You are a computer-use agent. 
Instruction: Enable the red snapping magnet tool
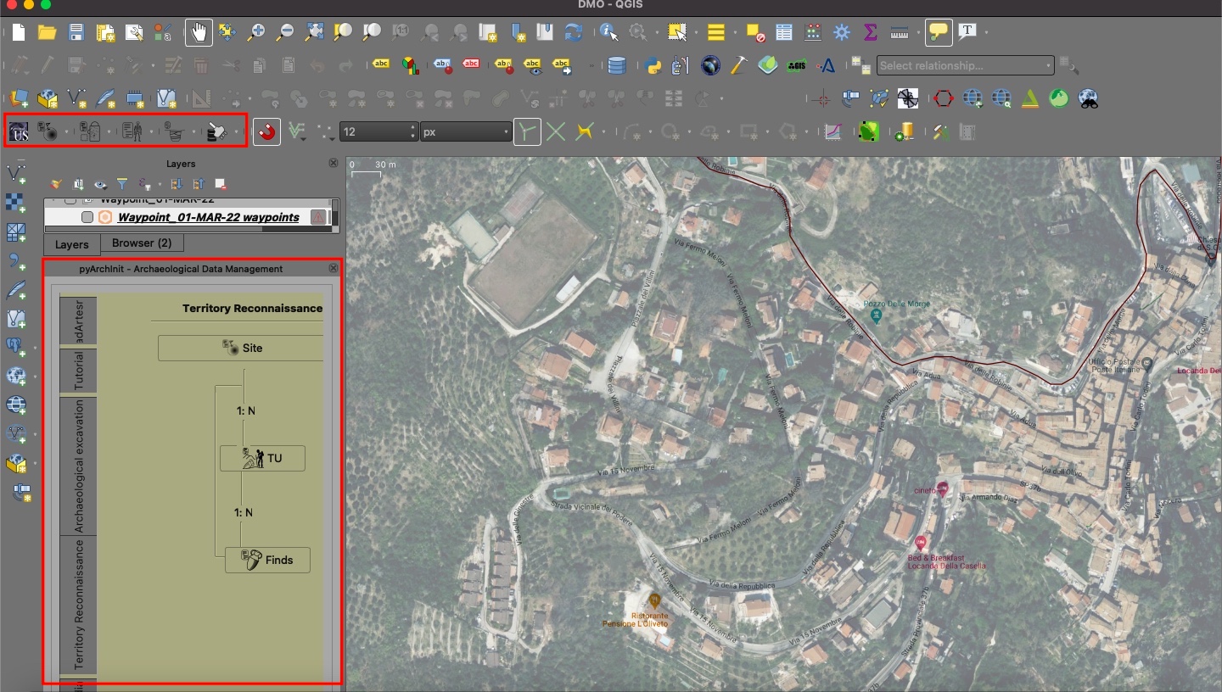click(x=266, y=131)
